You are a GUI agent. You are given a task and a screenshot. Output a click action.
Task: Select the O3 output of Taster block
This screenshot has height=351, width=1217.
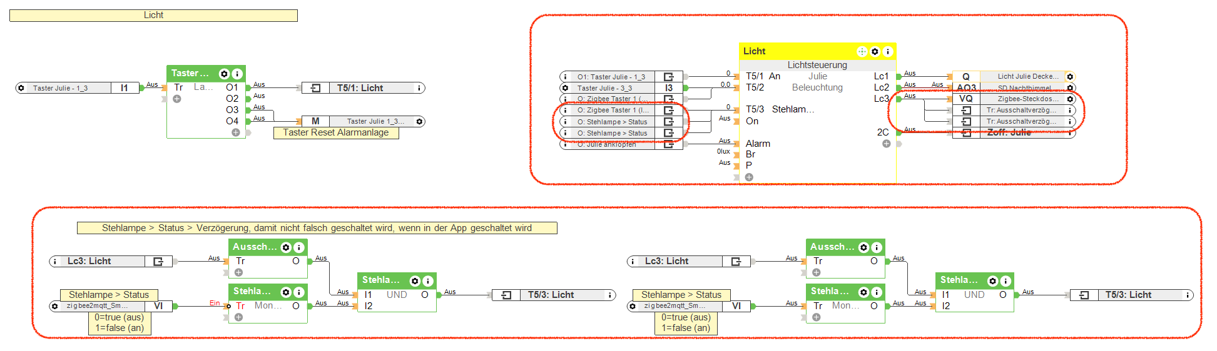(x=232, y=110)
